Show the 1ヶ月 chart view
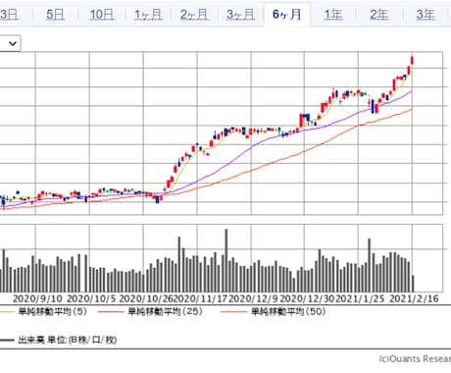 [x=148, y=15]
